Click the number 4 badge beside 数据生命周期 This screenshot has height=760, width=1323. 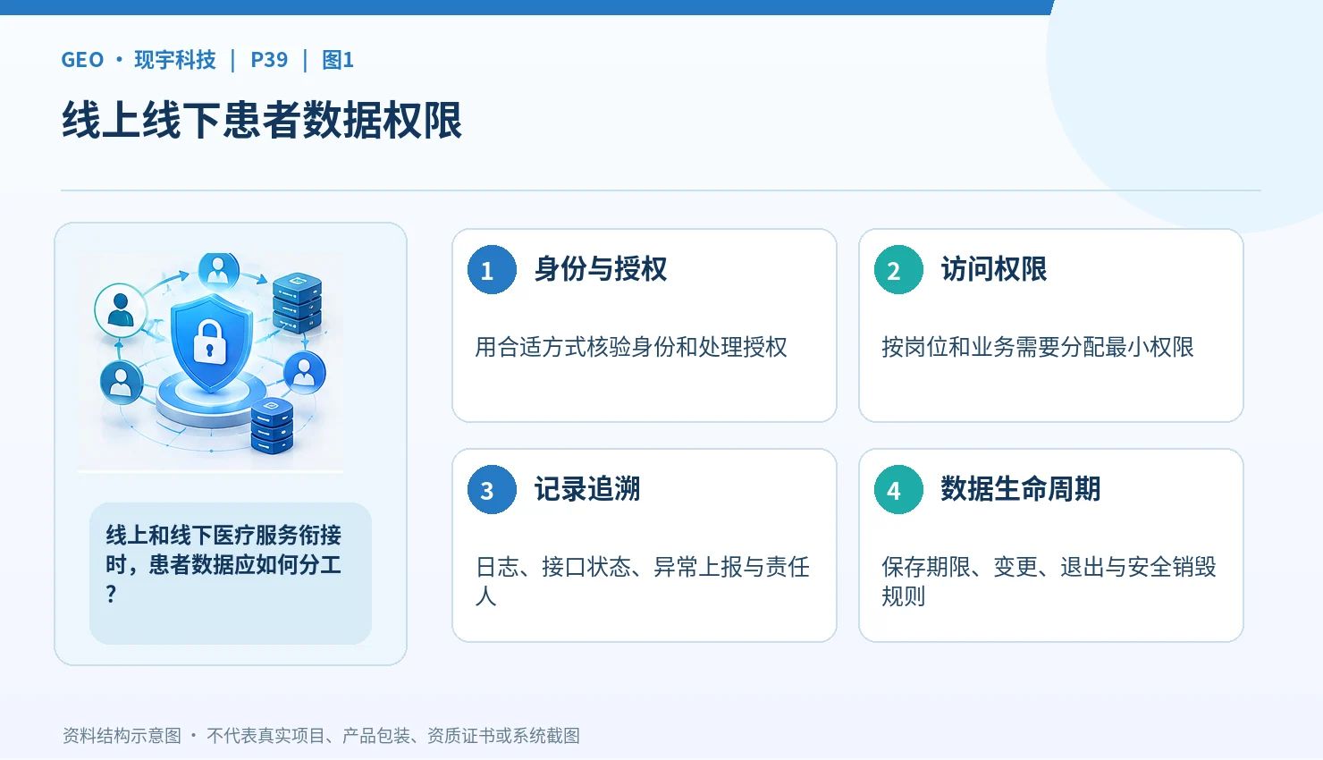tap(898, 490)
